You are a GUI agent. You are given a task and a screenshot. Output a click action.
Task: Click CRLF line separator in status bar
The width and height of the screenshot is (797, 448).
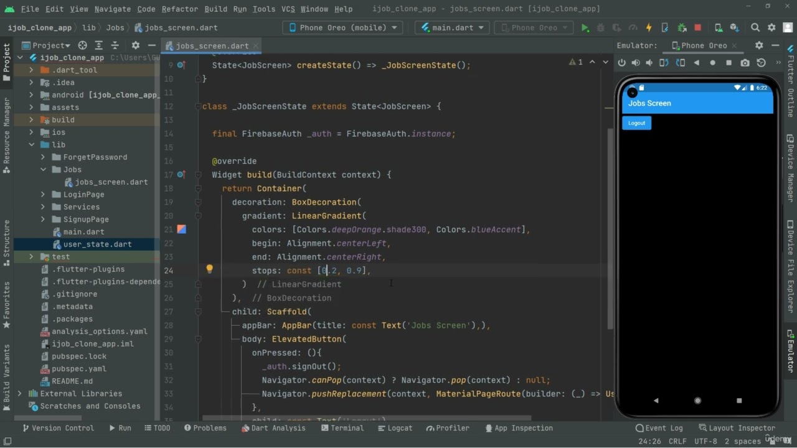pyautogui.click(x=677, y=441)
